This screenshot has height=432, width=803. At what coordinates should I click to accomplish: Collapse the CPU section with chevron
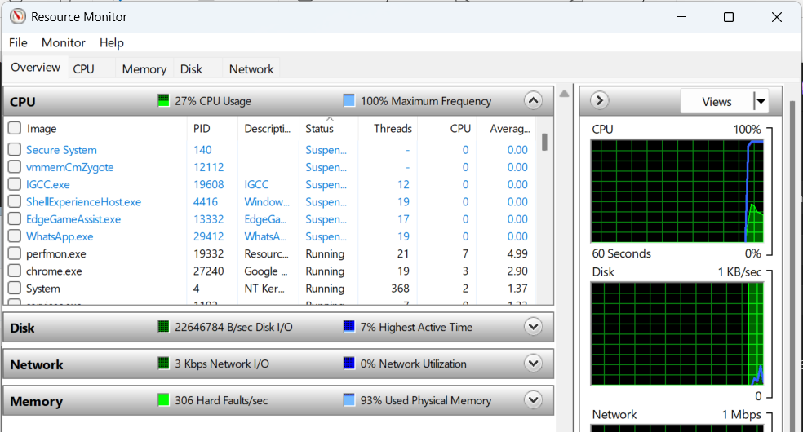click(533, 100)
